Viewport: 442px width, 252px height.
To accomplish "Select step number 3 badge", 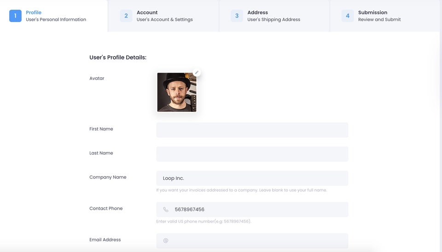I will [x=237, y=16].
